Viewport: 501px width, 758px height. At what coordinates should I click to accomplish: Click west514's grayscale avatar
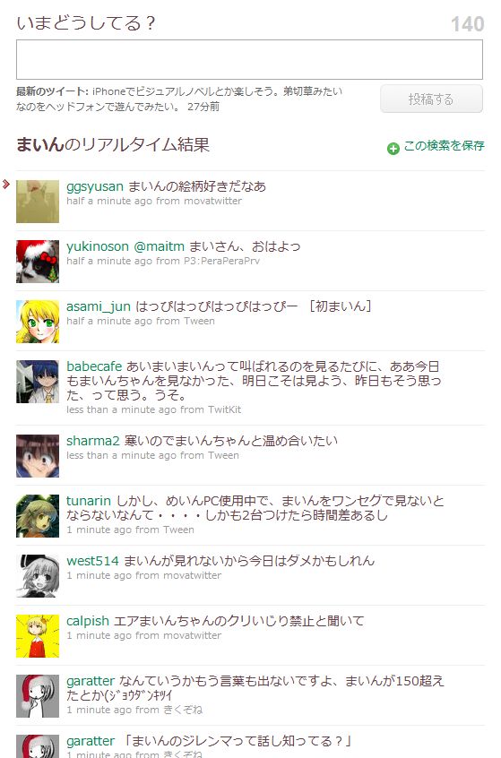[x=38, y=576]
